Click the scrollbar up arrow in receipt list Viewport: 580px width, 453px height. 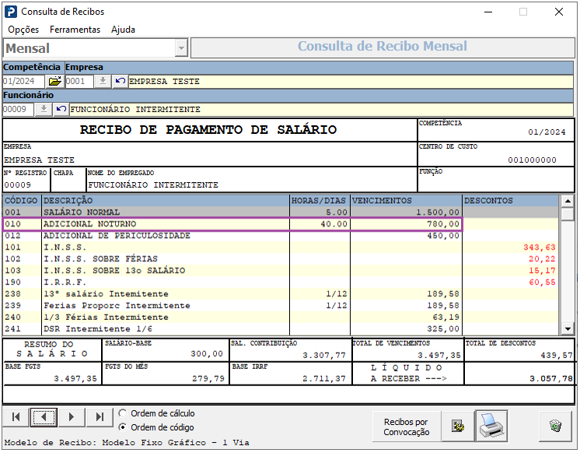click(x=567, y=201)
